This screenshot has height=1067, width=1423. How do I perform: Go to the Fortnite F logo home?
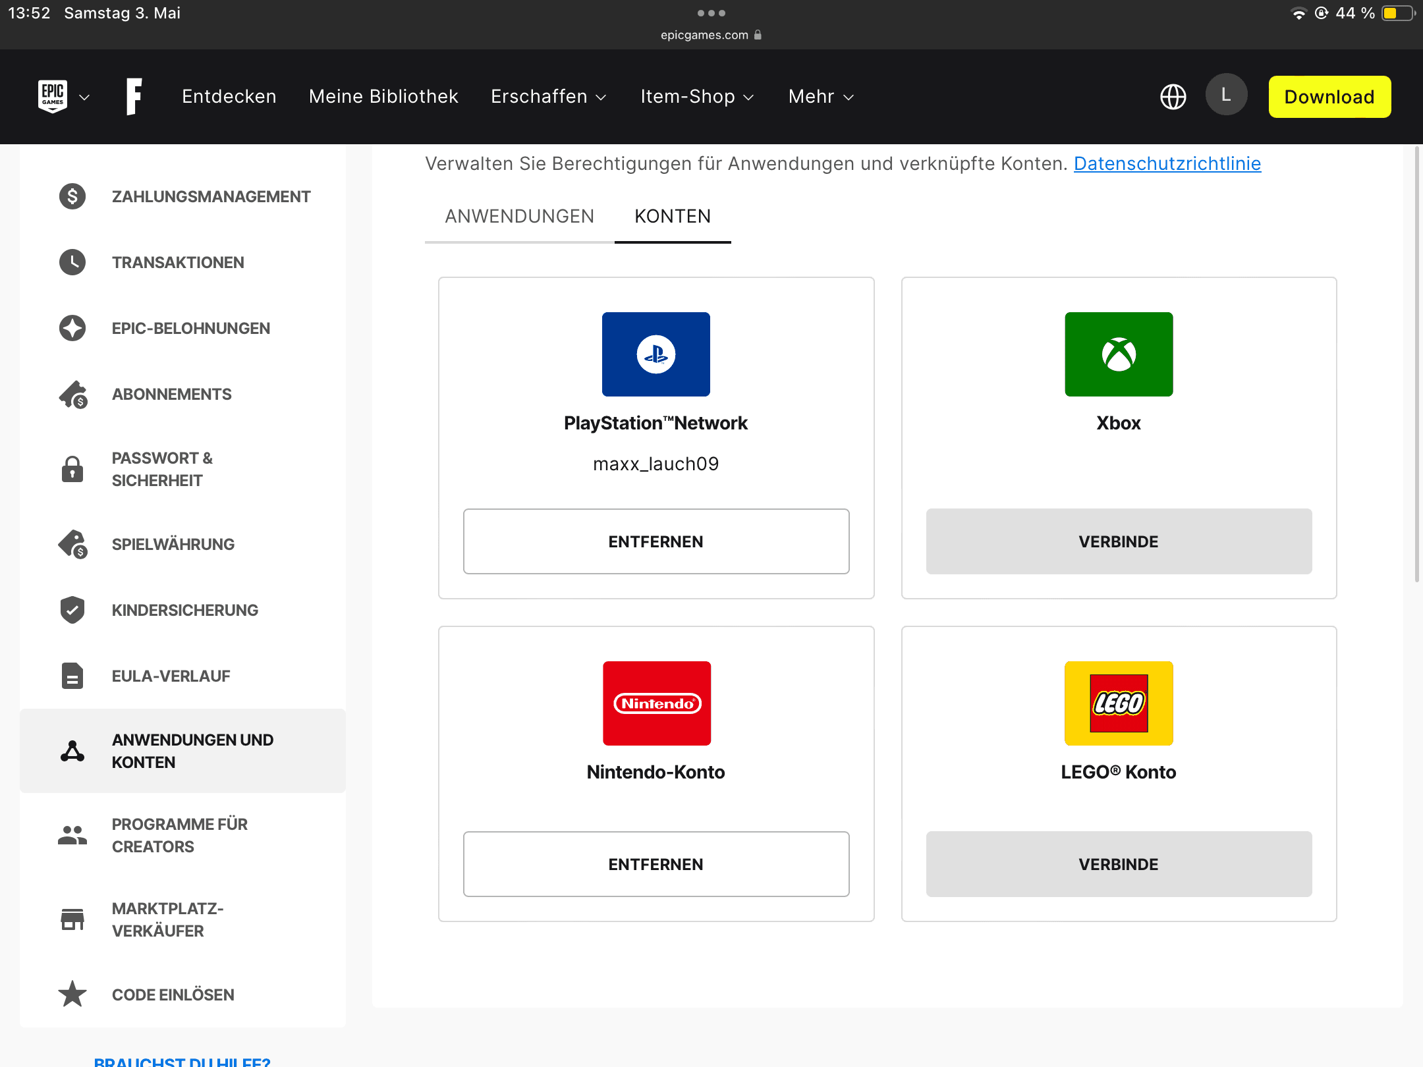134,97
